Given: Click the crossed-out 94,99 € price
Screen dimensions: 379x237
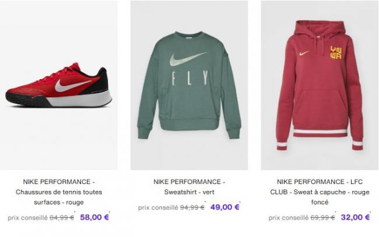Looking at the screenshot, I should (192, 207).
